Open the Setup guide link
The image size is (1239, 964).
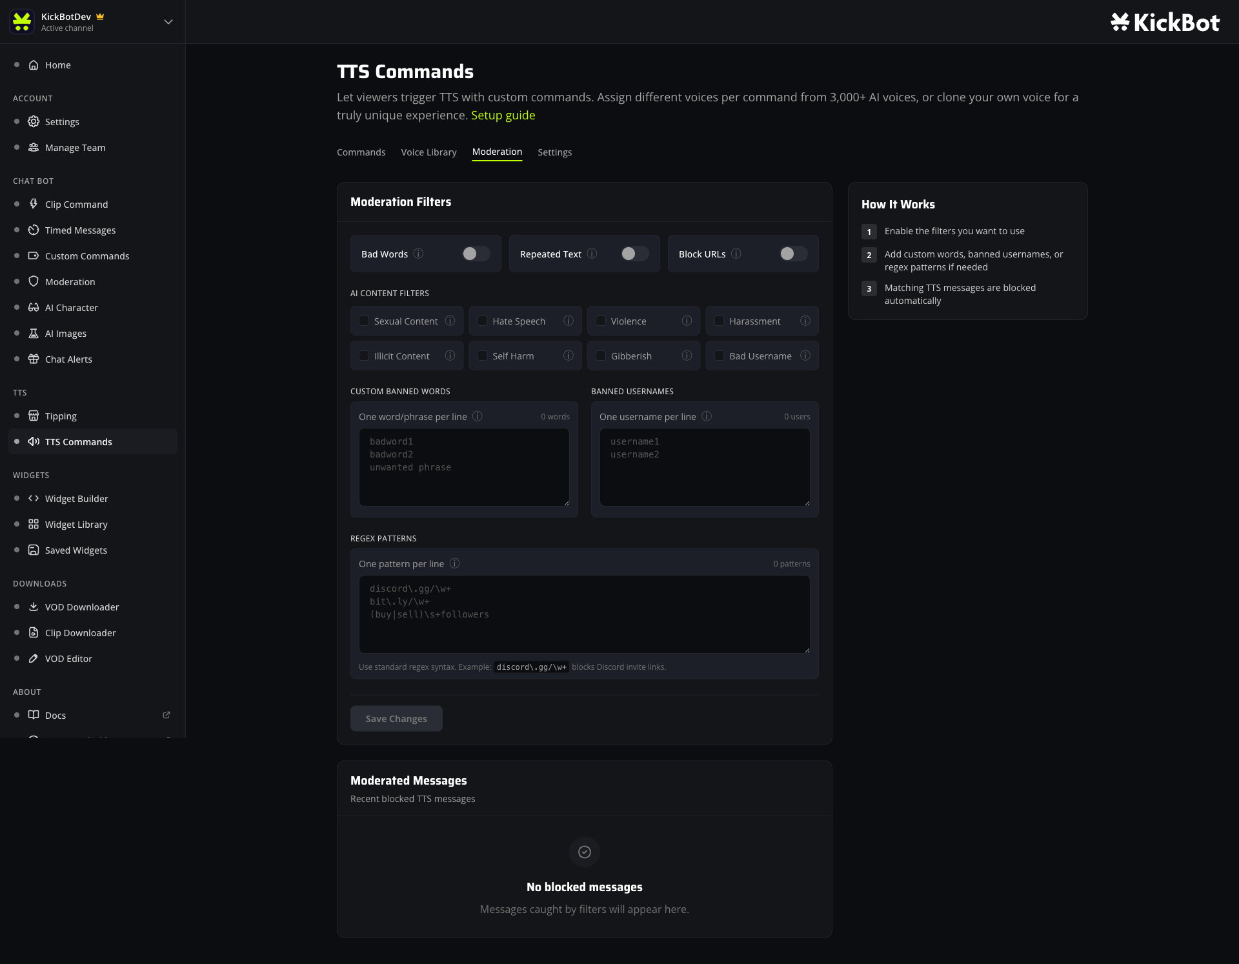(503, 115)
